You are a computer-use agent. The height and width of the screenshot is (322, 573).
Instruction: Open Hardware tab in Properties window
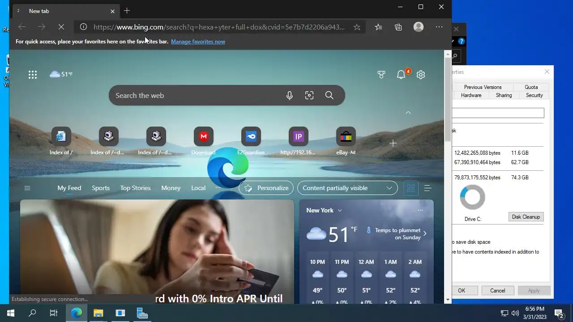click(x=471, y=95)
